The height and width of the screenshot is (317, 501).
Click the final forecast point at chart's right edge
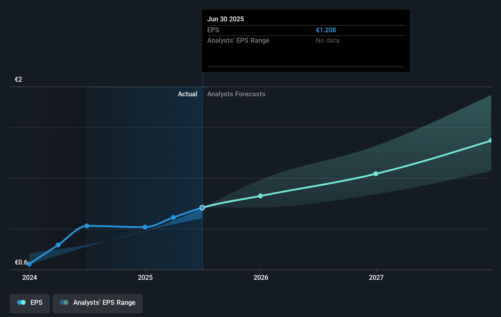(x=490, y=141)
